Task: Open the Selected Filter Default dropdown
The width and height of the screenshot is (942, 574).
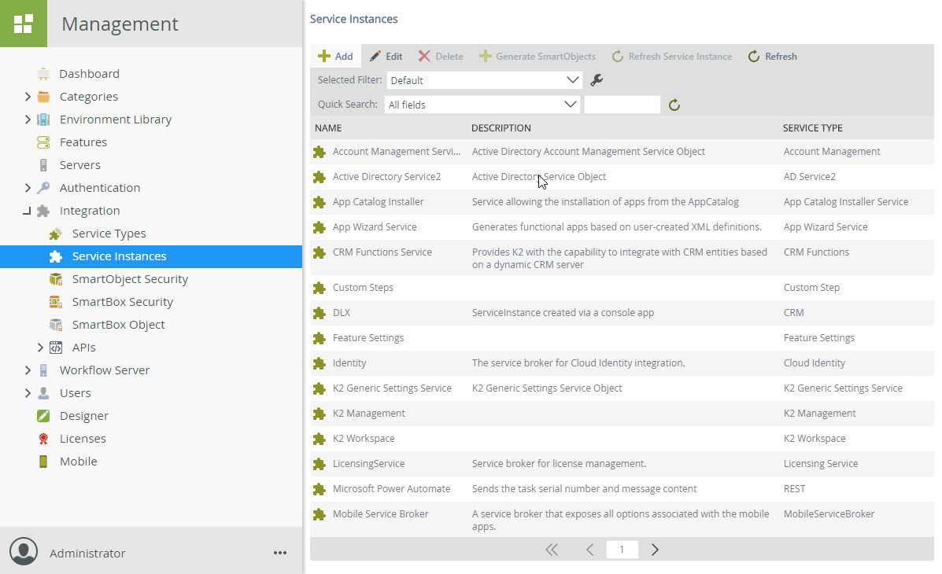Action: (484, 80)
